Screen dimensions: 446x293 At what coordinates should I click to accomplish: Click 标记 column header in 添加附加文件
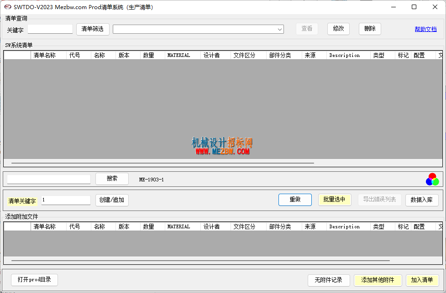403,226
